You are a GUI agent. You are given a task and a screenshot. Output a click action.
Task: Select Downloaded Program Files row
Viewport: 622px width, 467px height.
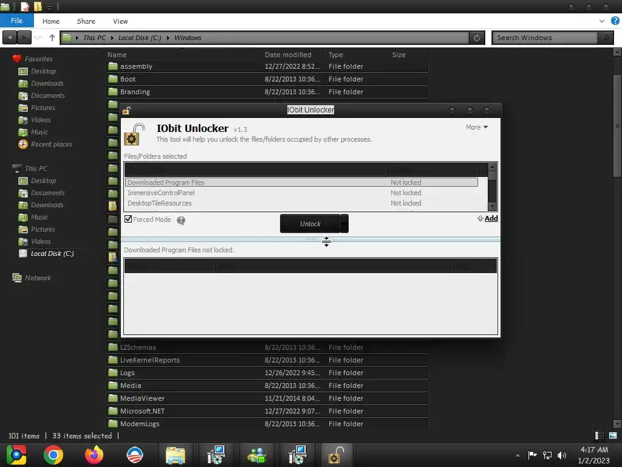(x=301, y=182)
